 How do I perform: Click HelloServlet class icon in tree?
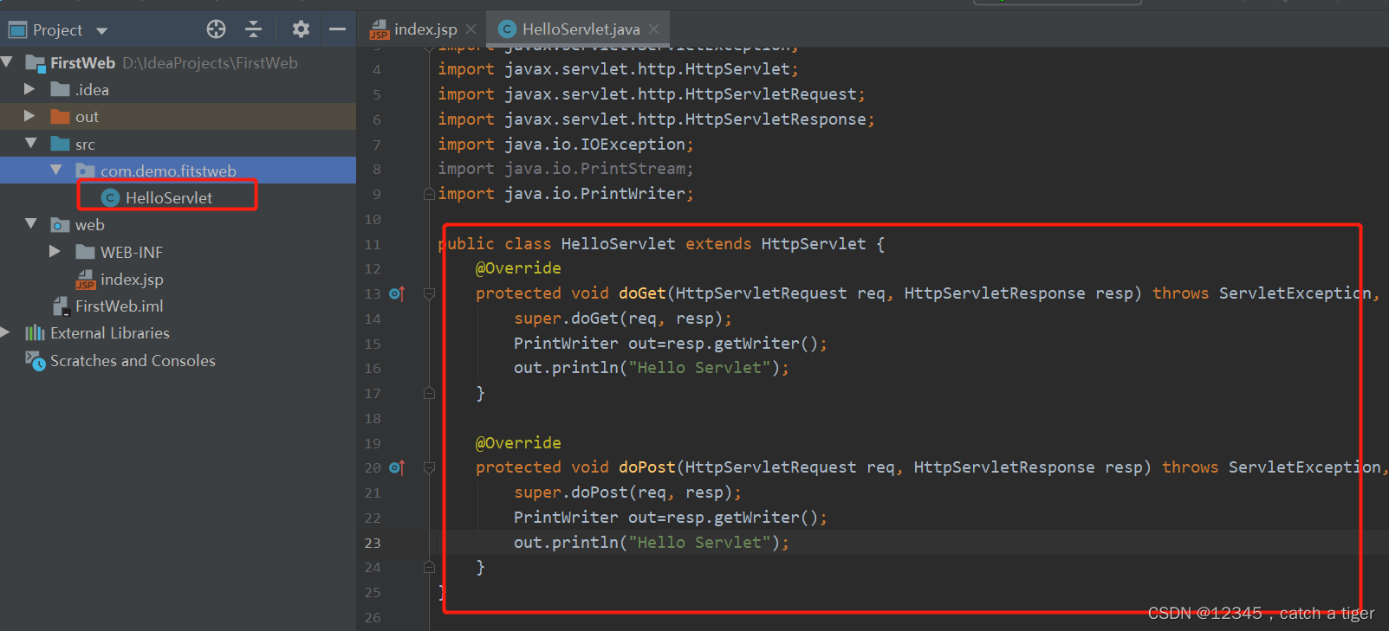point(110,198)
